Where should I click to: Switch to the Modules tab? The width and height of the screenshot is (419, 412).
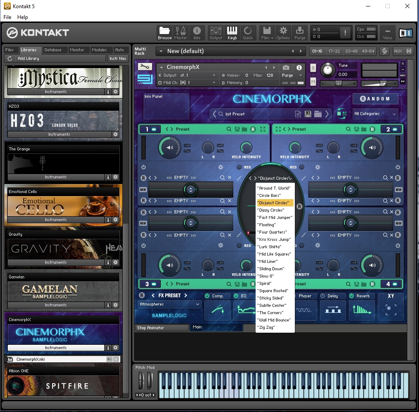pyautogui.click(x=99, y=50)
